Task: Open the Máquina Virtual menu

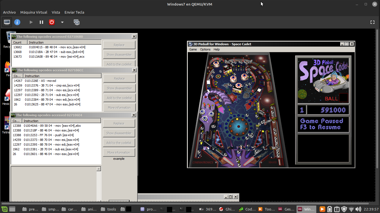Action: tap(34, 12)
